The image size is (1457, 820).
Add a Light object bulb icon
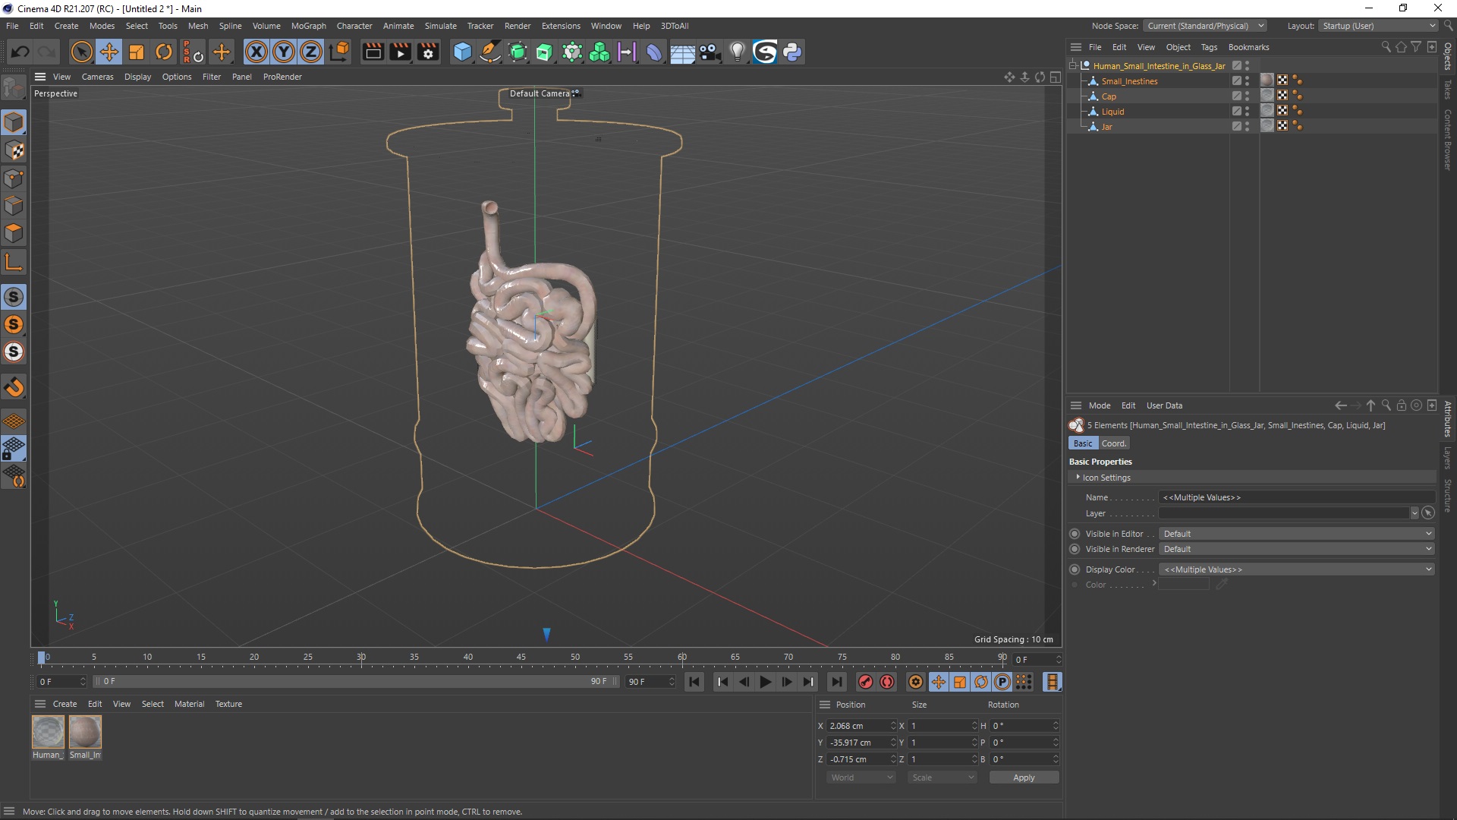pyautogui.click(x=737, y=52)
